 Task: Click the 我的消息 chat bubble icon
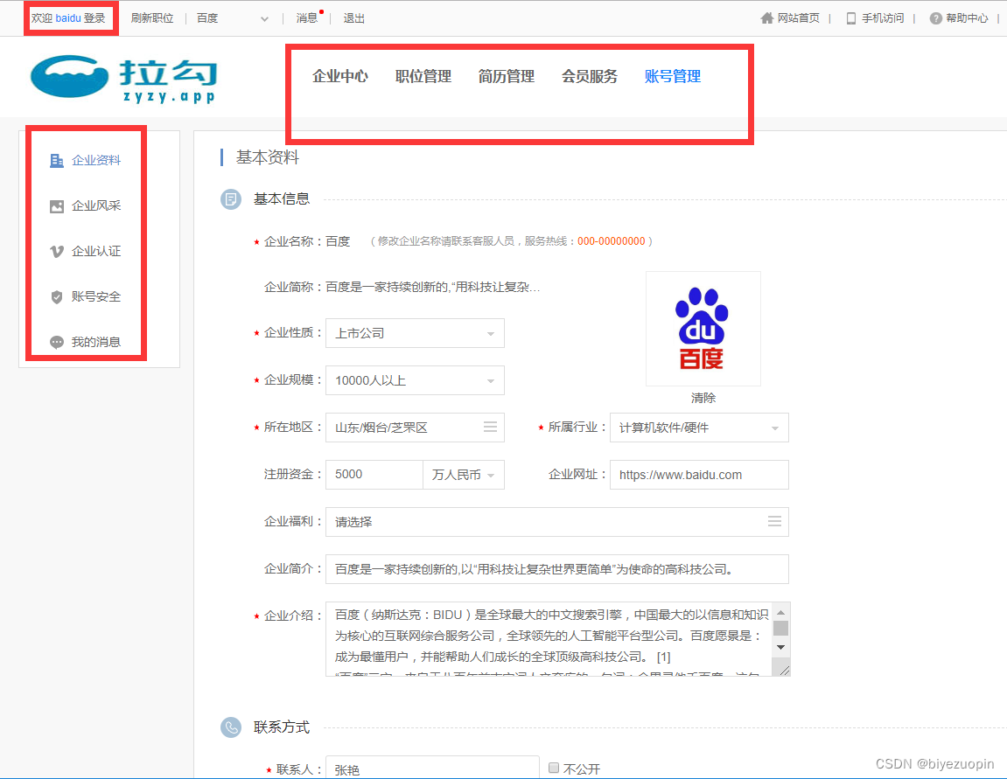(57, 343)
